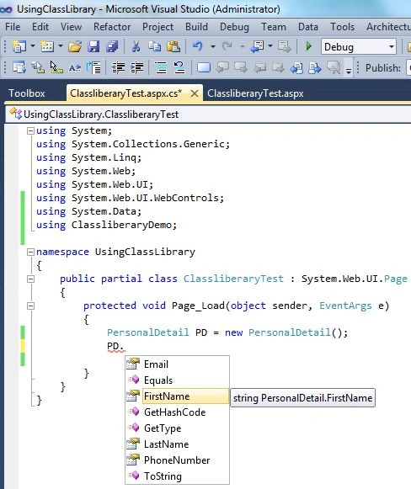The width and height of the screenshot is (411, 489).
Task: Switch to the ClassliberaryTest.aspx tab
Action: click(255, 93)
